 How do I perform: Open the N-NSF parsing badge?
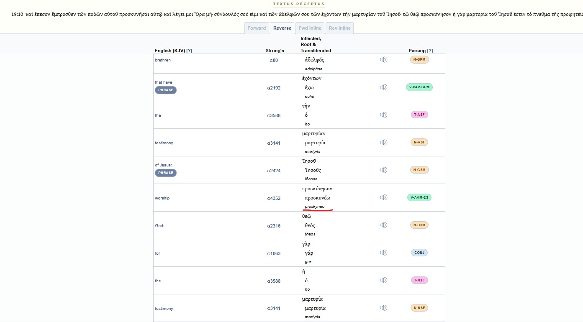pos(419,308)
